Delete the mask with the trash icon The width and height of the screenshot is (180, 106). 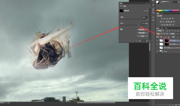pyautogui.click(x=147, y=41)
